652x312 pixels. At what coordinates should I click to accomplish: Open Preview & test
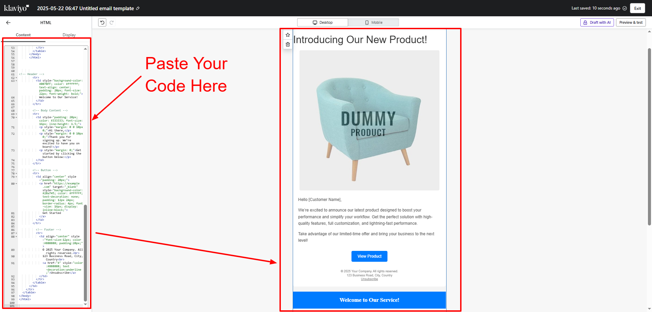point(631,22)
